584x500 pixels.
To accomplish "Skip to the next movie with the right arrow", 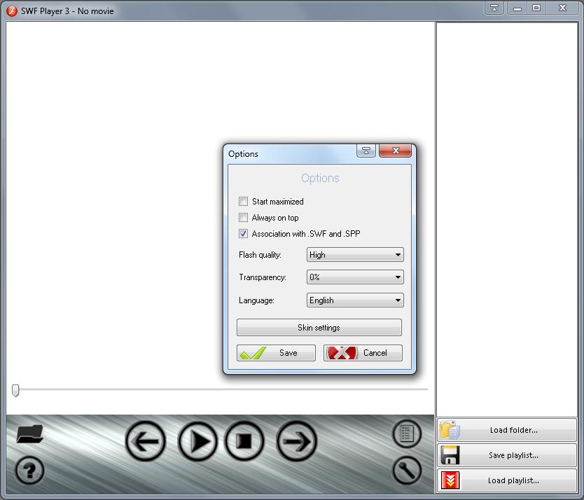I will click(x=296, y=441).
